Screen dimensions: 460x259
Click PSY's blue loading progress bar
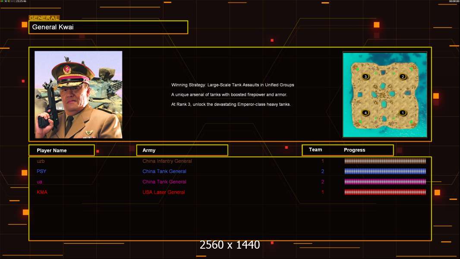(x=385, y=171)
